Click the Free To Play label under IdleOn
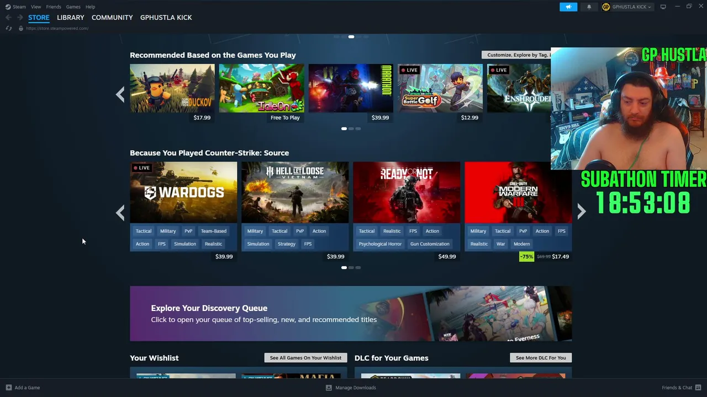Viewport: 707px width, 397px height. pyautogui.click(x=285, y=117)
